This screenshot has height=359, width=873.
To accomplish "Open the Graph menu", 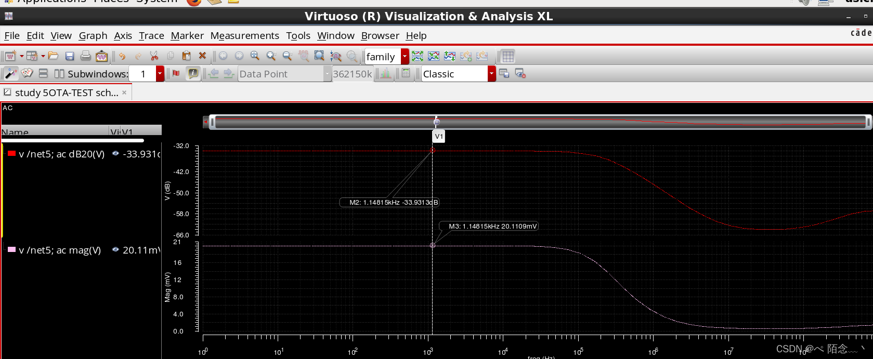I will coord(93,36).
